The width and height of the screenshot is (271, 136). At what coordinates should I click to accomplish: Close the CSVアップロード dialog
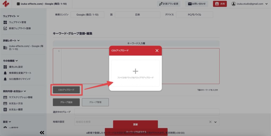point(157,50)
